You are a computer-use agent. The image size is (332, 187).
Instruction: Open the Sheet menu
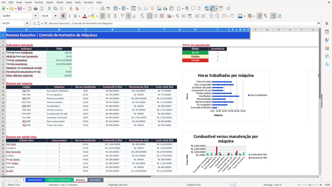(60, 2)
